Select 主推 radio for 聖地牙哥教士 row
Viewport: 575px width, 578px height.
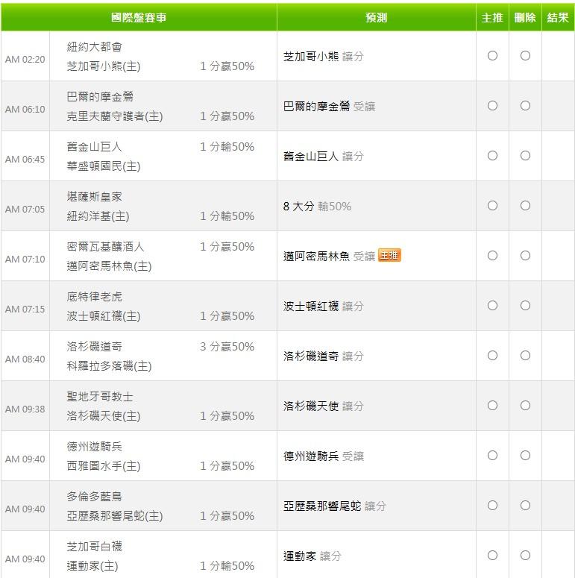pos(492,406)
